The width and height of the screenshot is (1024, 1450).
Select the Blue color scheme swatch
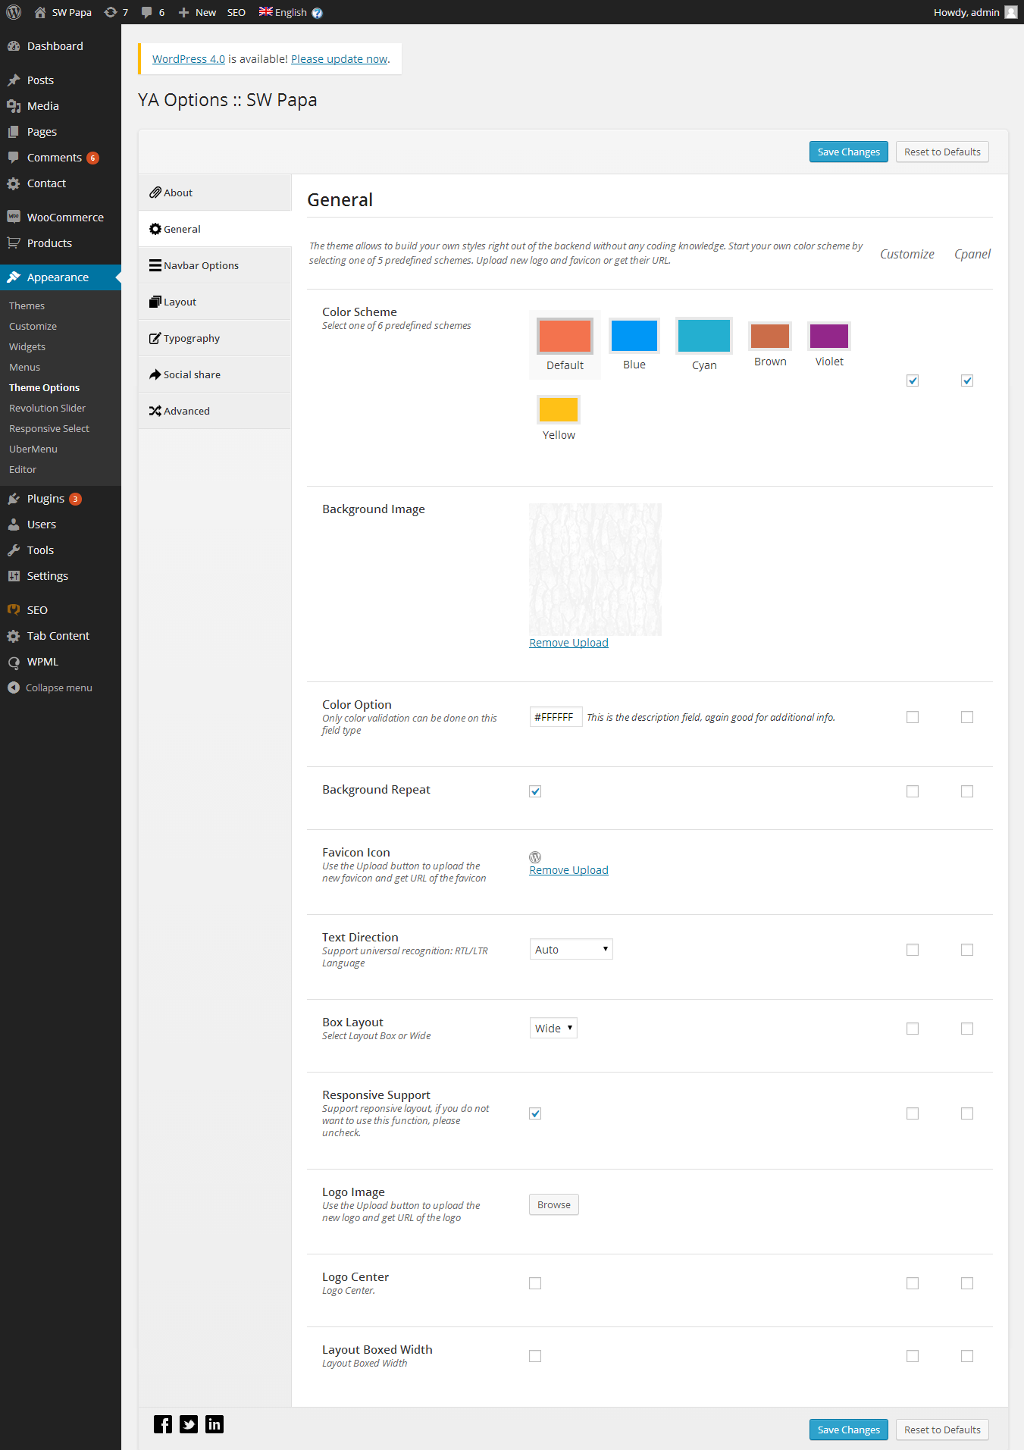coord(634,336)
